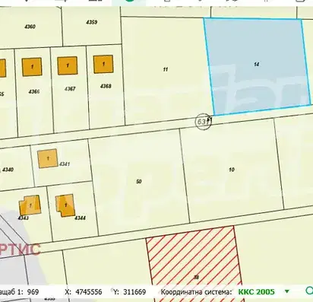Select building 1 in parcel 4366
Screen dimensions: 313x302
[32, 67]
